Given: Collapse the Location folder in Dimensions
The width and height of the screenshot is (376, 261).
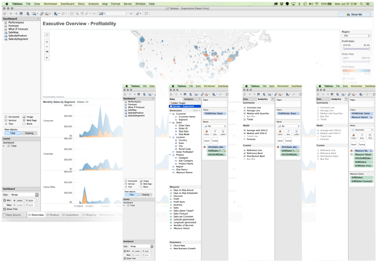Looking at the screenshot, I should [x=170, y=137].
